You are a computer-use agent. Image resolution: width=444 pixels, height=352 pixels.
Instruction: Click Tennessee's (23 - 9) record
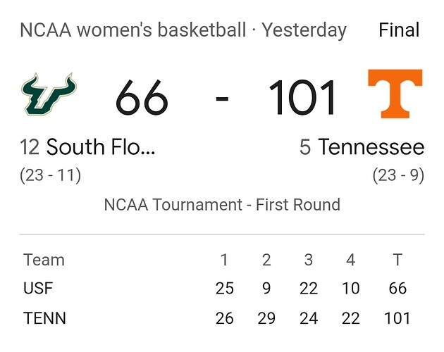[398, 175]
